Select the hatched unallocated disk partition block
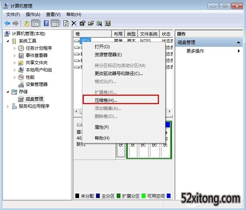The height and width of the screenshot is (210, 246). pos(121,150)
